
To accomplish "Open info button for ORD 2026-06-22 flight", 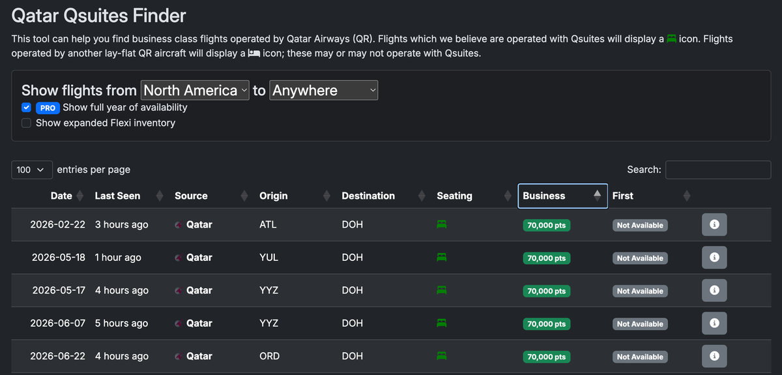I will click(x=714, y=356).
